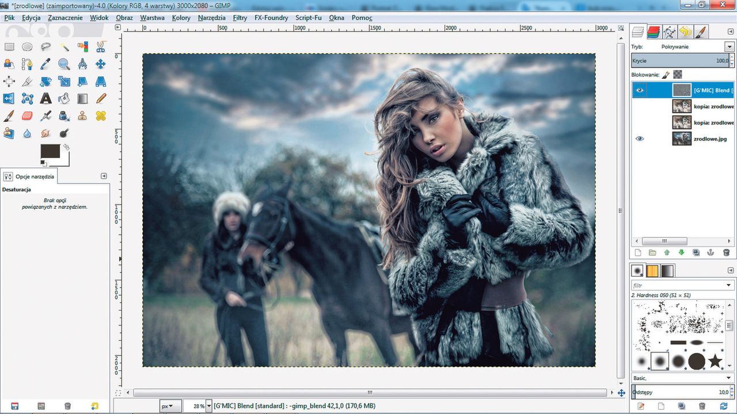Viewport: 737px width, 414px height.
Task: Anchor the floating layer
Action: pyautogui.click(x=711, y=252)
